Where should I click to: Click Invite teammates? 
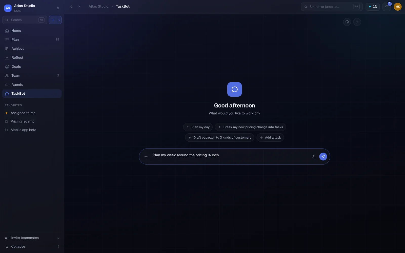click(x=32, y=238)
